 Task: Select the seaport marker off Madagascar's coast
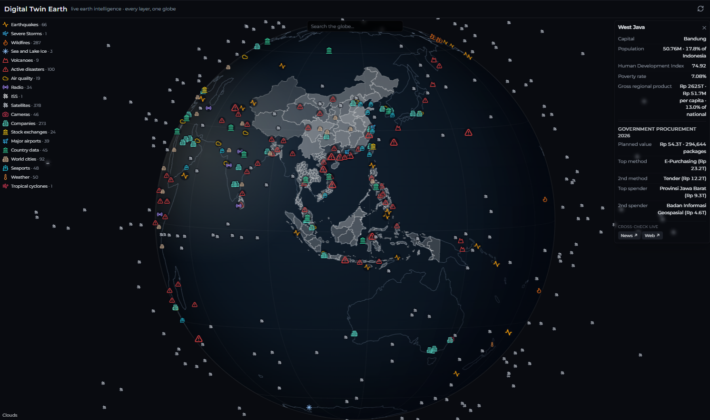182,320
